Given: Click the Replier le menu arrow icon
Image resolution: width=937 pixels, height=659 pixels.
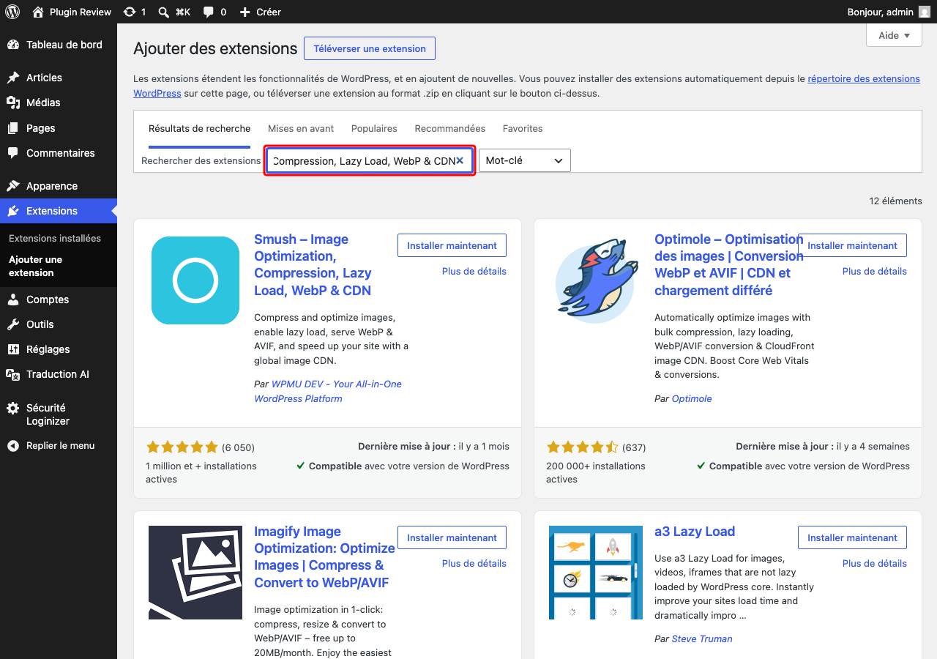Looking at the screenshot, I should click(13, 446).
